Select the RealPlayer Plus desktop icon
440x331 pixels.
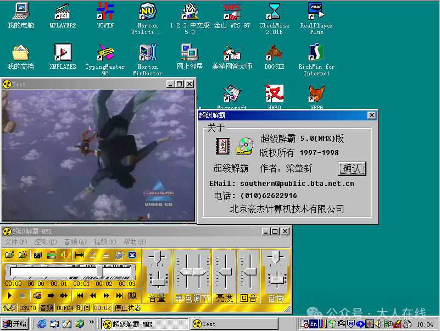(x=316, y=19)
